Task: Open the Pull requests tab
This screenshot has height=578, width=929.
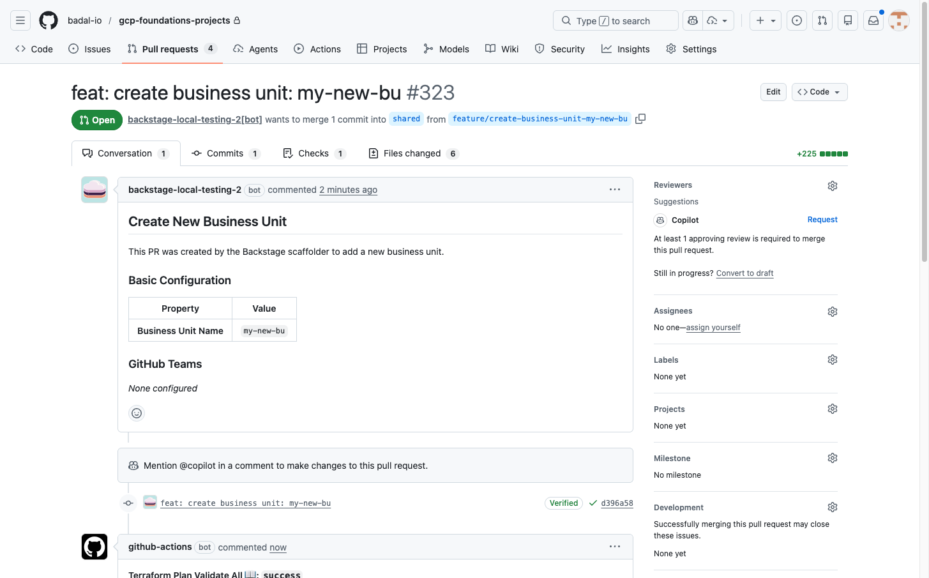Action: coord(172,49)
